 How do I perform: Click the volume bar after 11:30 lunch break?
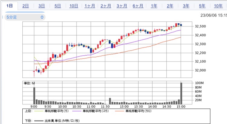click(x=110, y=101)
